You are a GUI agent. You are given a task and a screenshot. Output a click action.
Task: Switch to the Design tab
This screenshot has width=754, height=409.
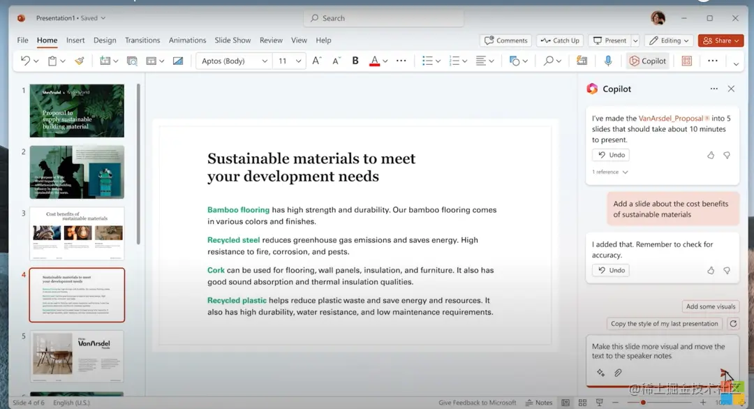tap(105, 40)
